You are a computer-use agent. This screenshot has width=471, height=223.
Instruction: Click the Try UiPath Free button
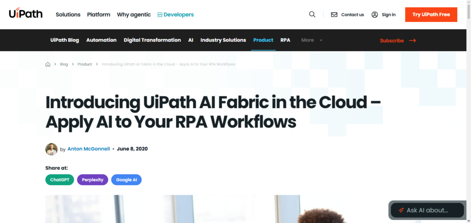coord(431,15)
